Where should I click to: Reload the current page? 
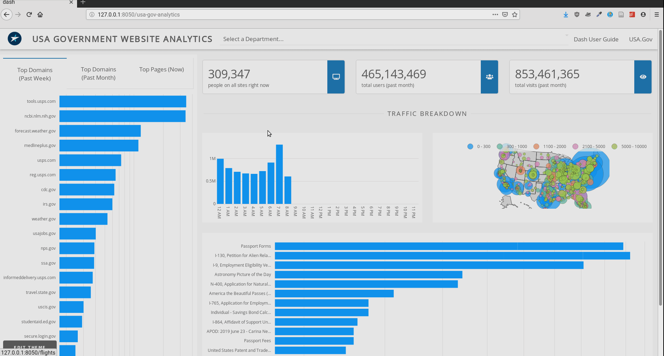(29, 14)
